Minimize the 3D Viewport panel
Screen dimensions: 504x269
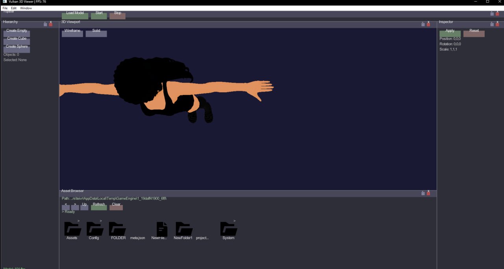[x=423, y=24]
